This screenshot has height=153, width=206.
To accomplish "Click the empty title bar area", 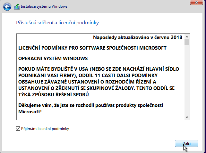I will click(128, 6).
